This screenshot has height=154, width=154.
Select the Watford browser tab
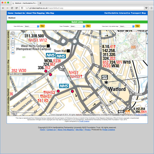[25, 3]
